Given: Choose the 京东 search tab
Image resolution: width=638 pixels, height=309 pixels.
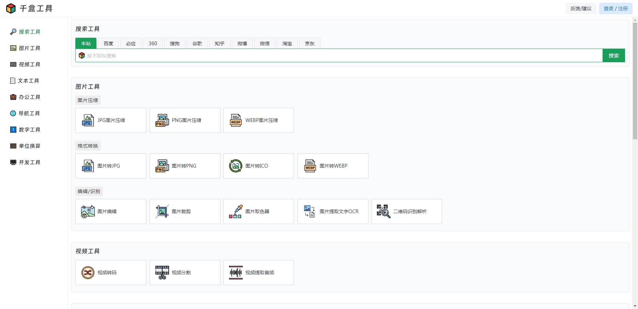Looking at the screenshot, I should point(309,44).
